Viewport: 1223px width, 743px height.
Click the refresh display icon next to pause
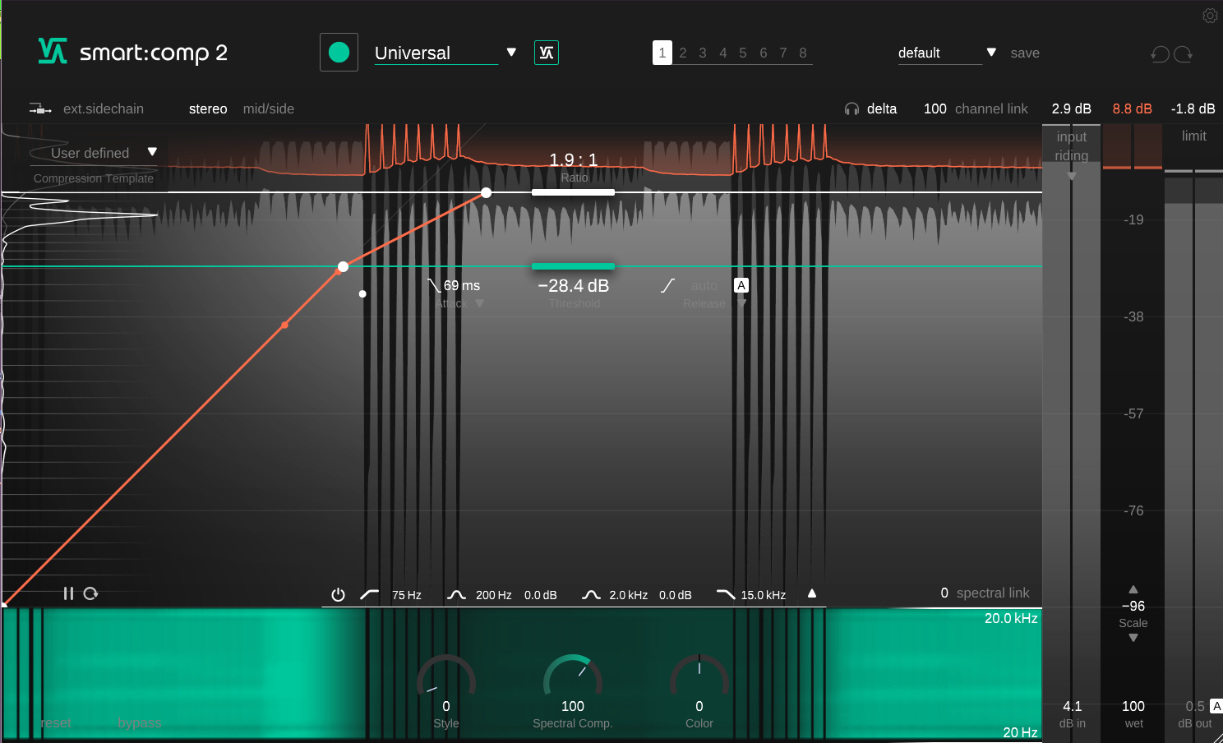pyautogui.click(x=91, y=593)
